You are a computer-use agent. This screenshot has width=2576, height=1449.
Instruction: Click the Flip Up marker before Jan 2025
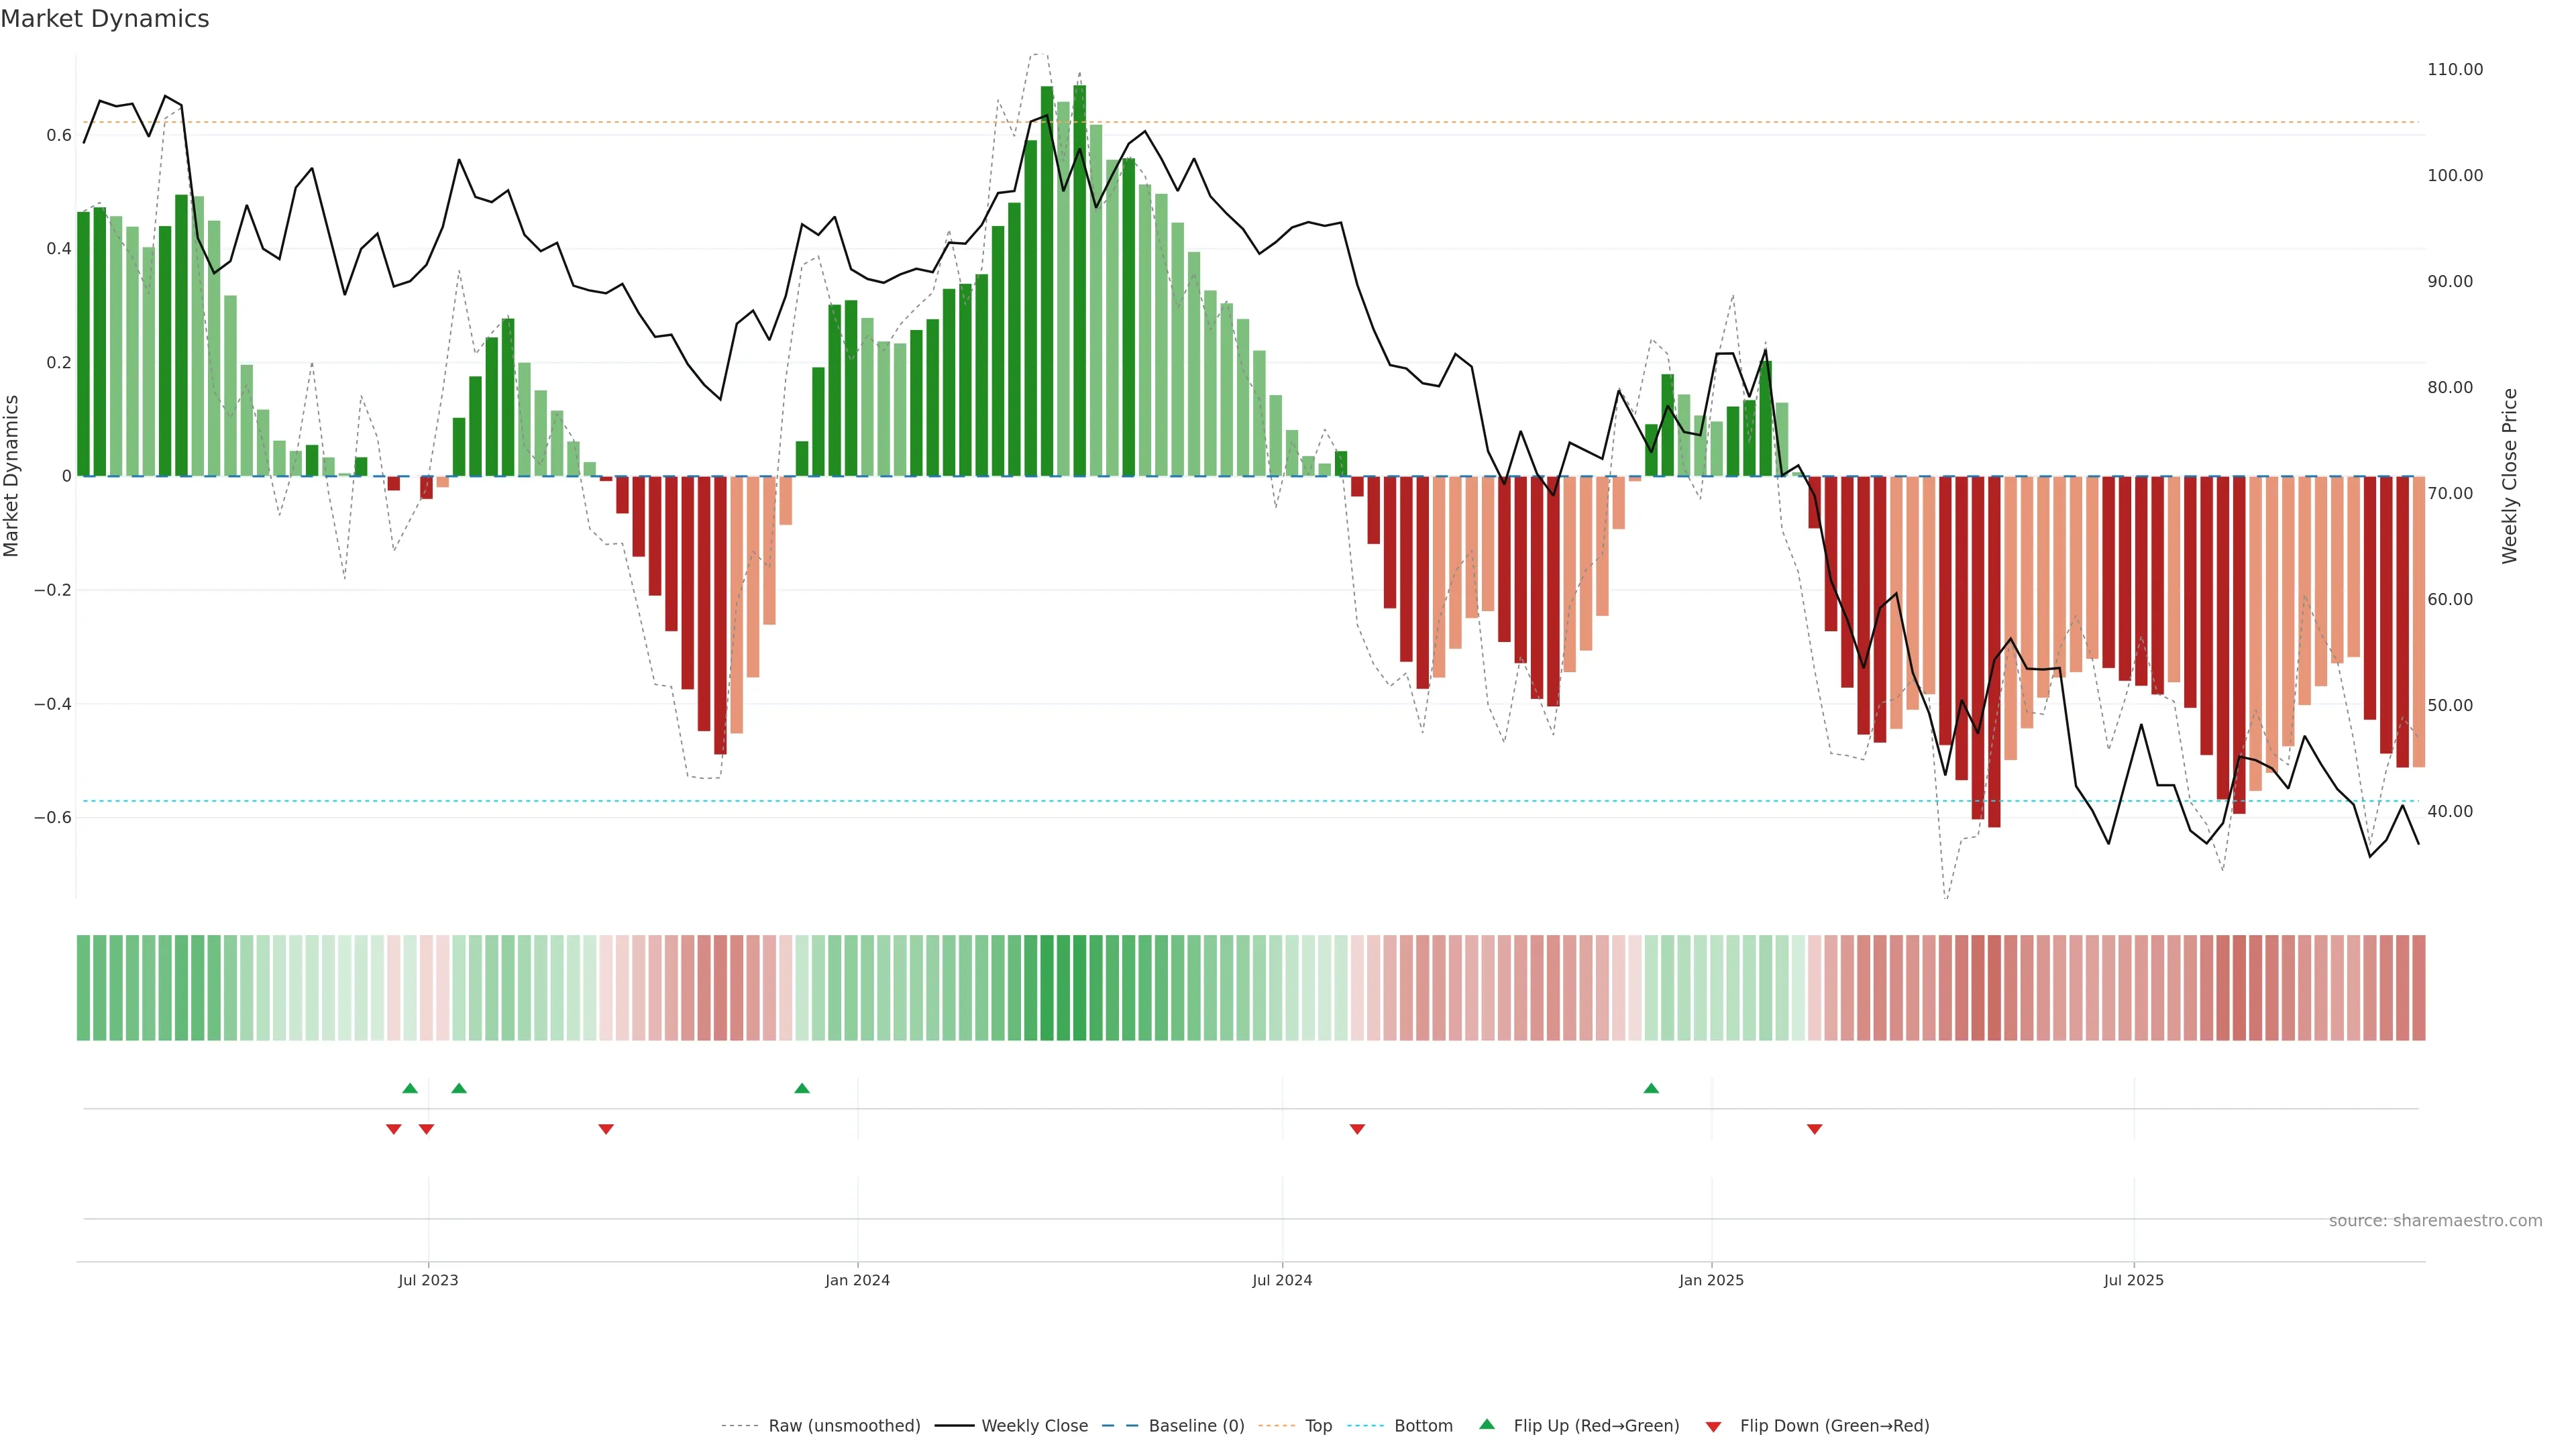coord(1651,1088)
